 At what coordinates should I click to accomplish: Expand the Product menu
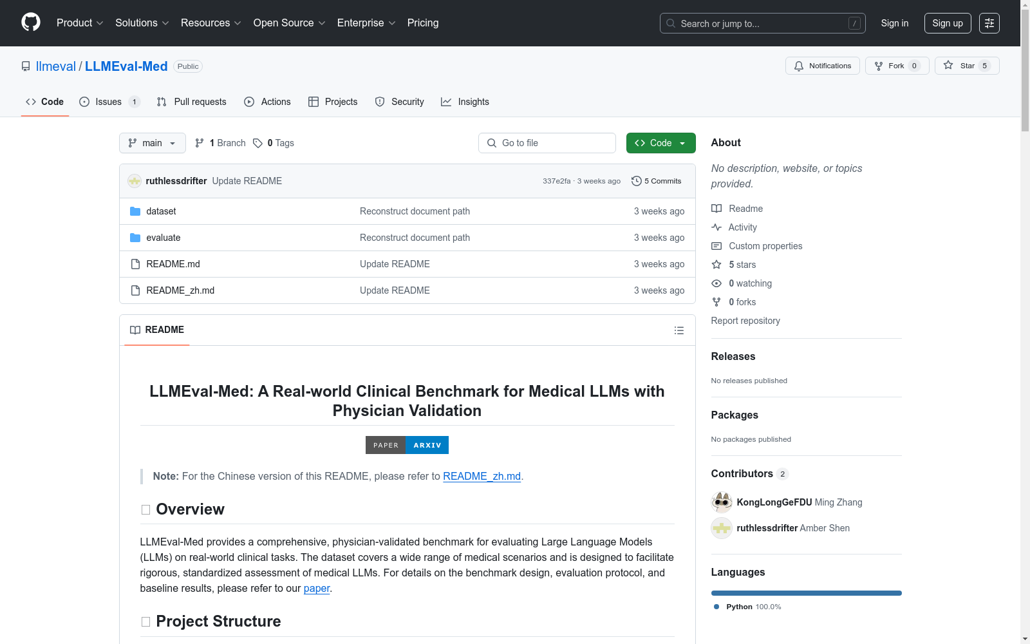click(80, 23)
